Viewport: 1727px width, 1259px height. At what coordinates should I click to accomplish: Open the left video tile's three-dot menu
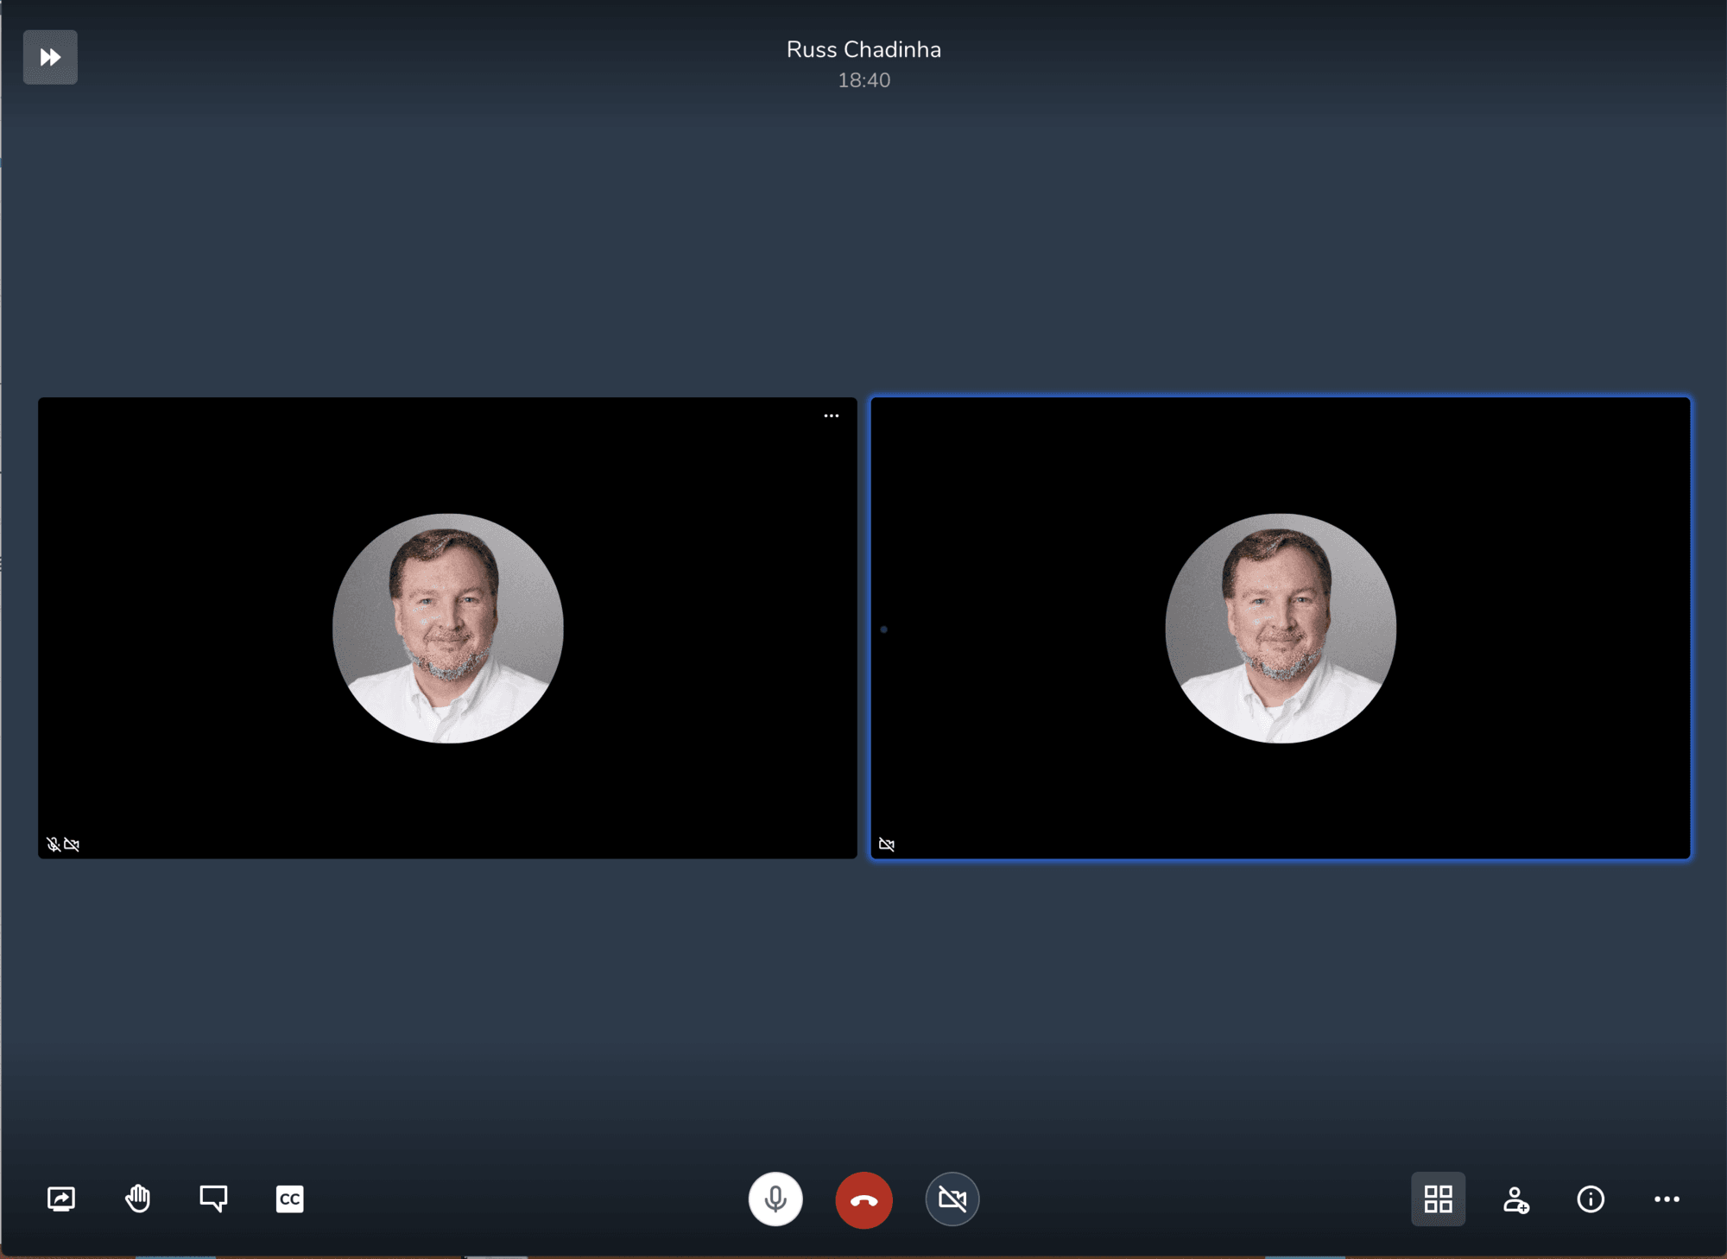[832, 415]
